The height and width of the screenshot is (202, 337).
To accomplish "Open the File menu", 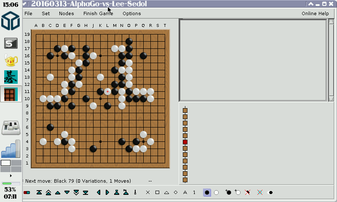I will click(28, 13).
